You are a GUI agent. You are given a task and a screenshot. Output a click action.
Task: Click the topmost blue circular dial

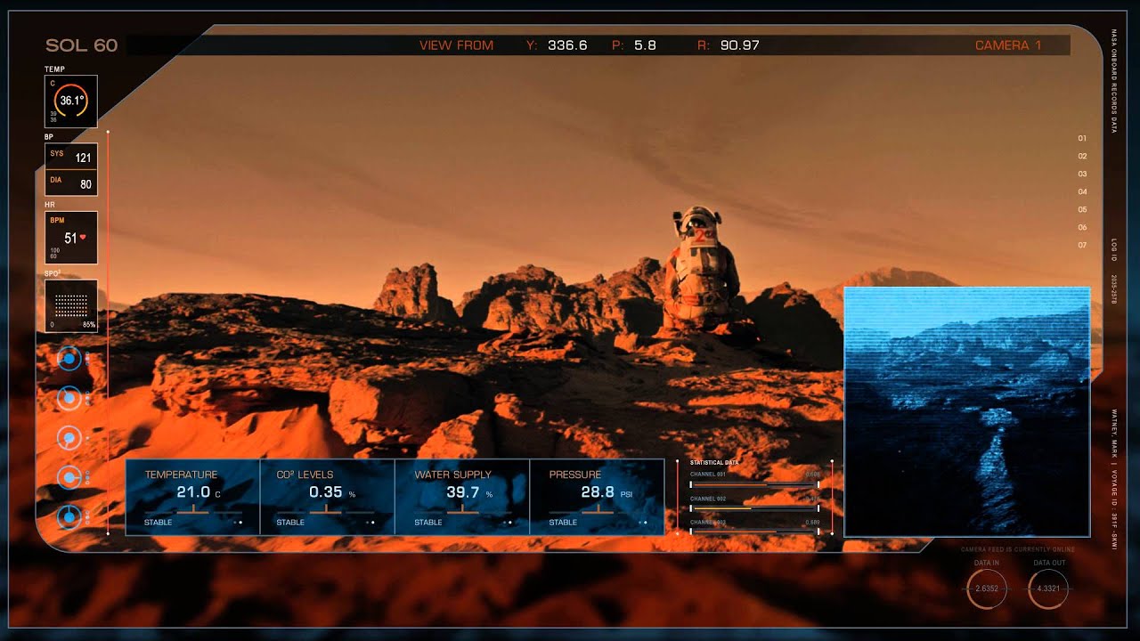[69, 359]
